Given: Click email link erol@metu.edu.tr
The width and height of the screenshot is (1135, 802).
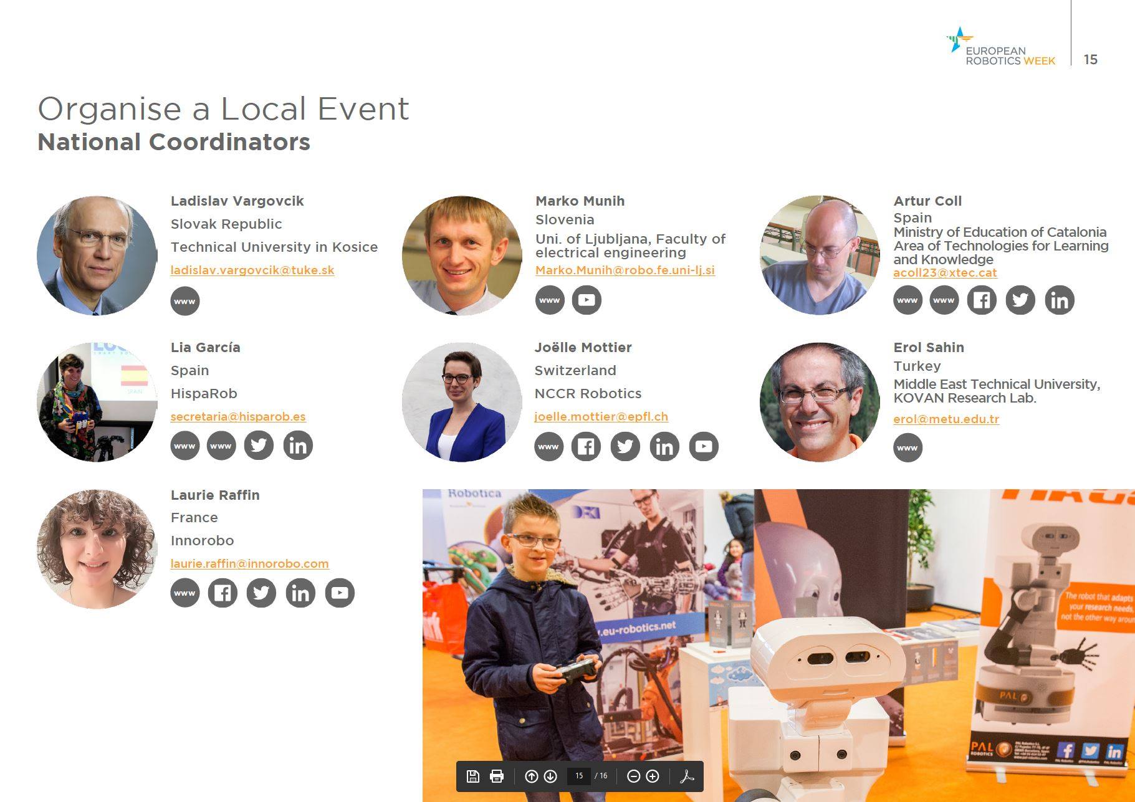Looking at the screenshot, I should [x=946, y=419].
